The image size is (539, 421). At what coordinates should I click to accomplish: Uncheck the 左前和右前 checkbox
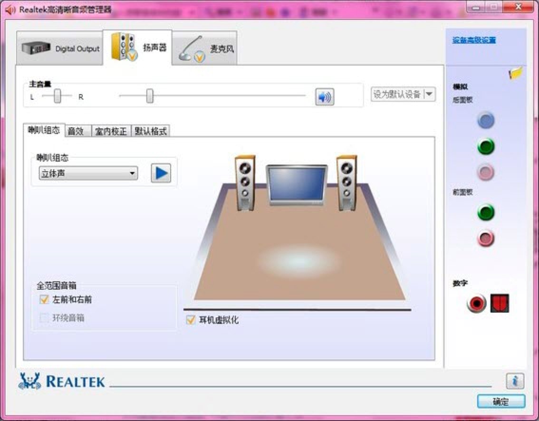pyautogui.click(x=44, y=300)
